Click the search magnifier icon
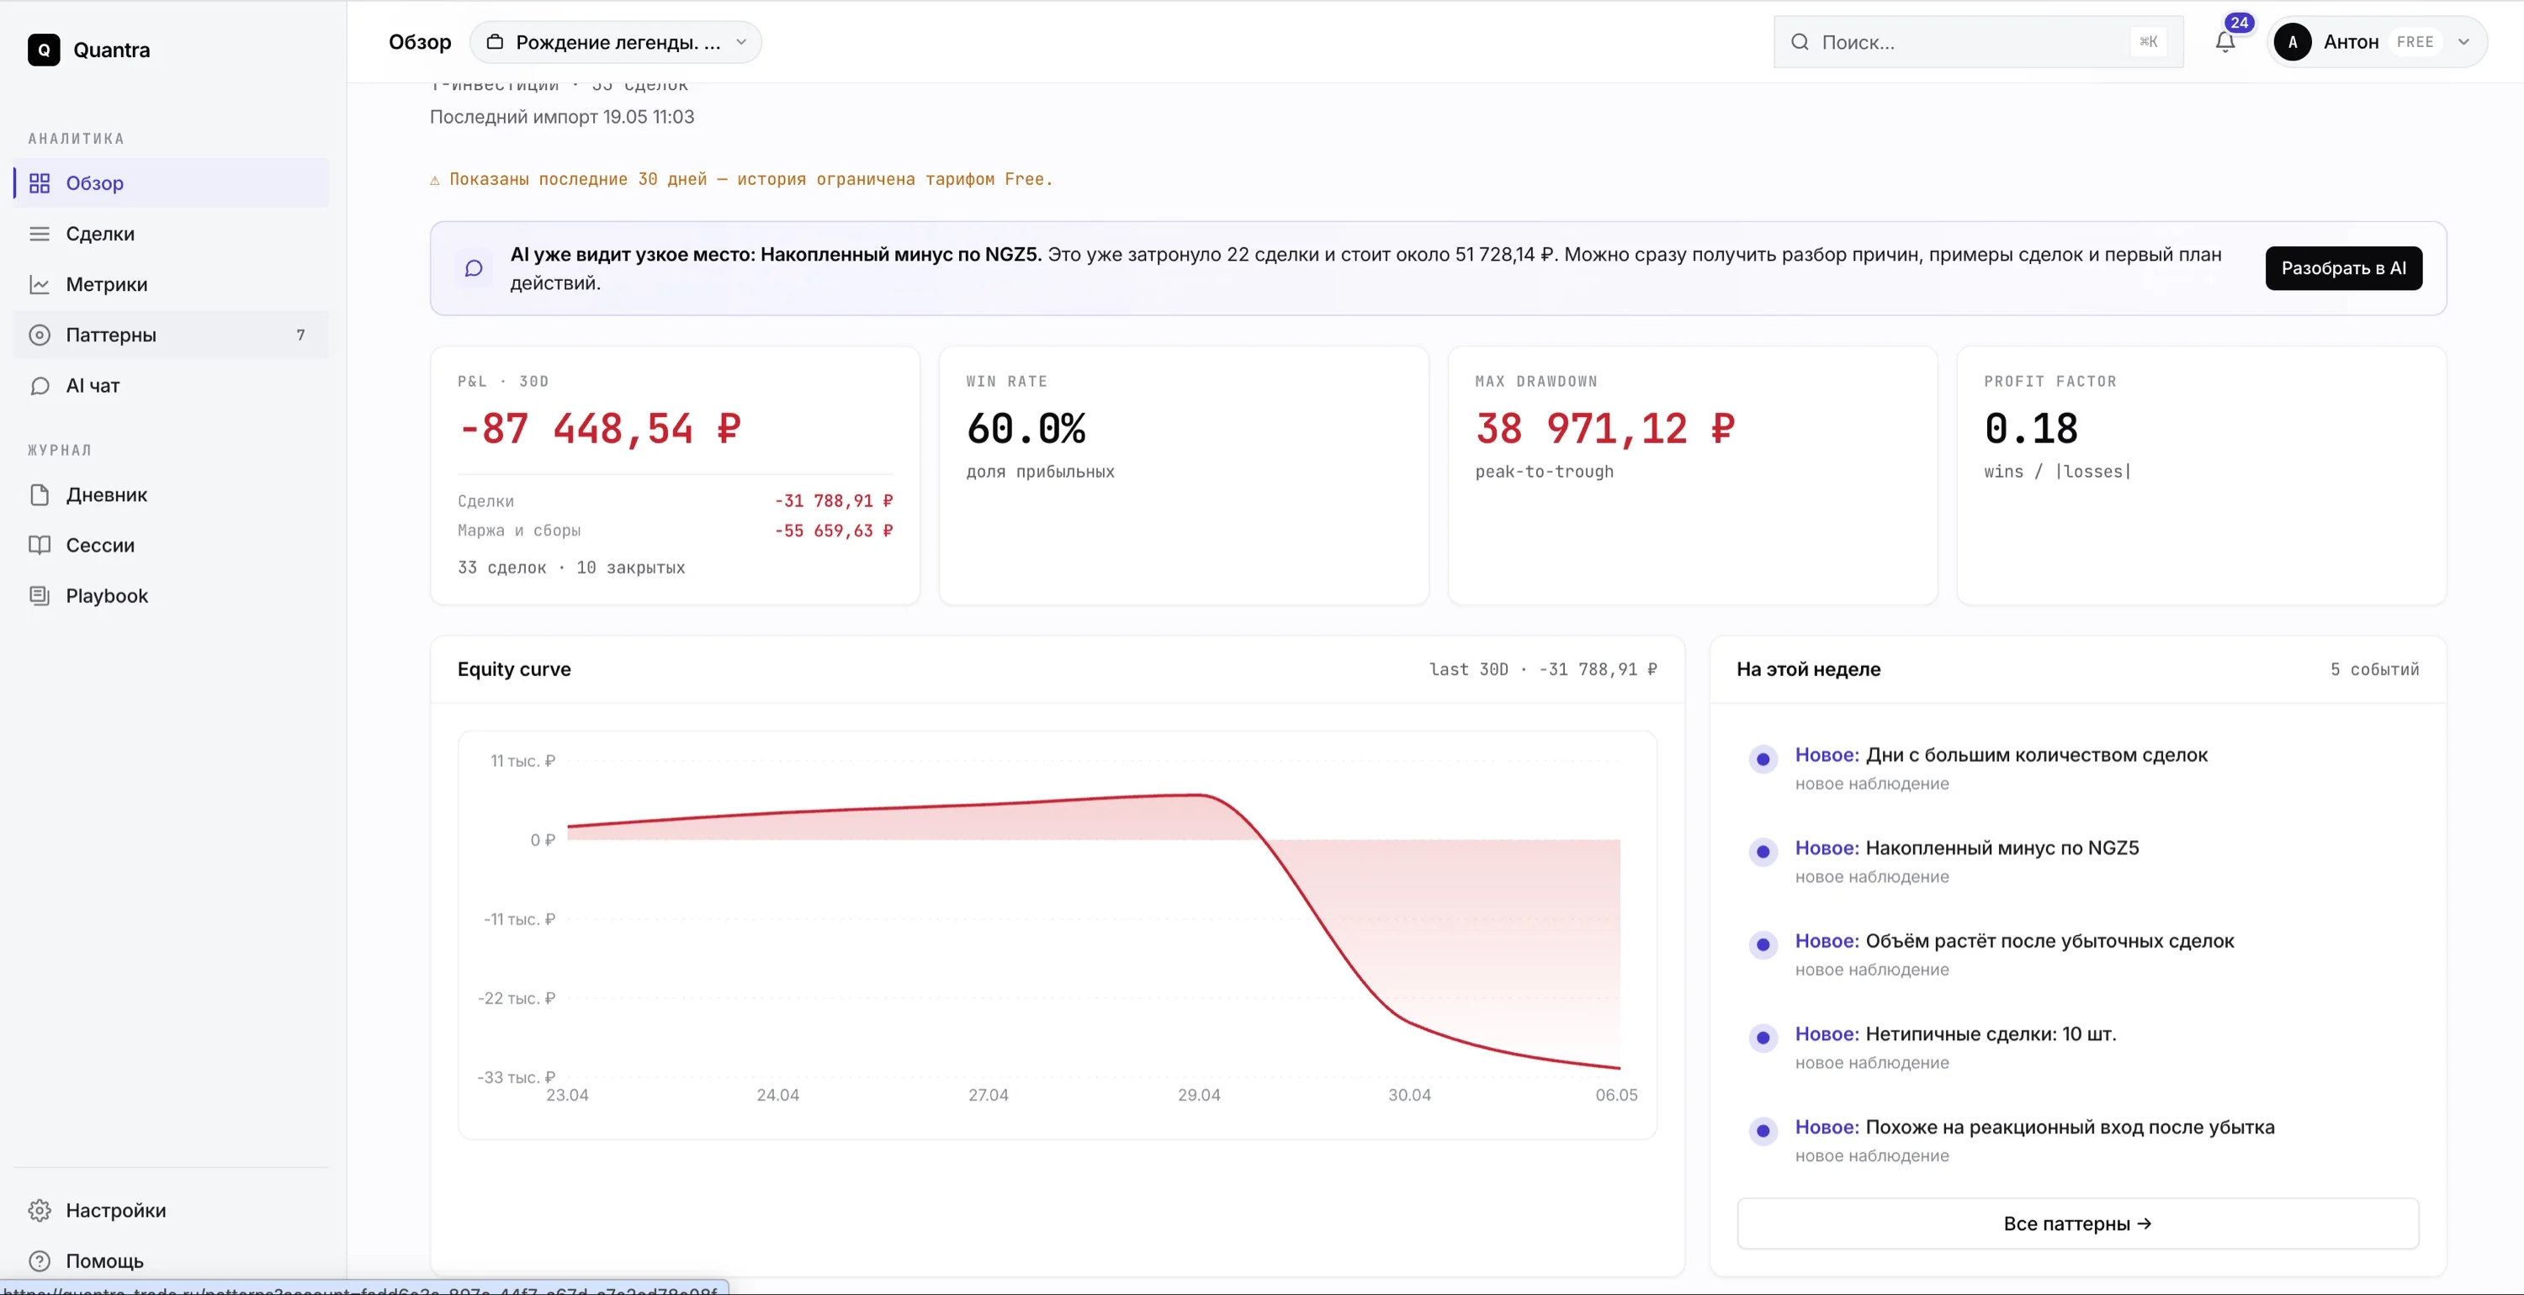Image resolution: width=2524 pixels, height=1295 pixels. (x=1800, y=42)
